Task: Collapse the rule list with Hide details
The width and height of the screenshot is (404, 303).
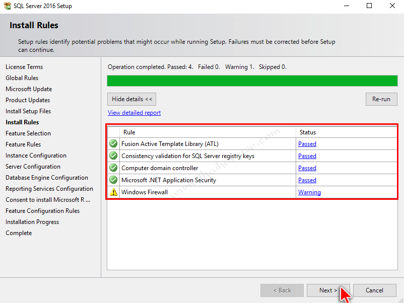Action: pyautogui.click(x=131, y=99)
